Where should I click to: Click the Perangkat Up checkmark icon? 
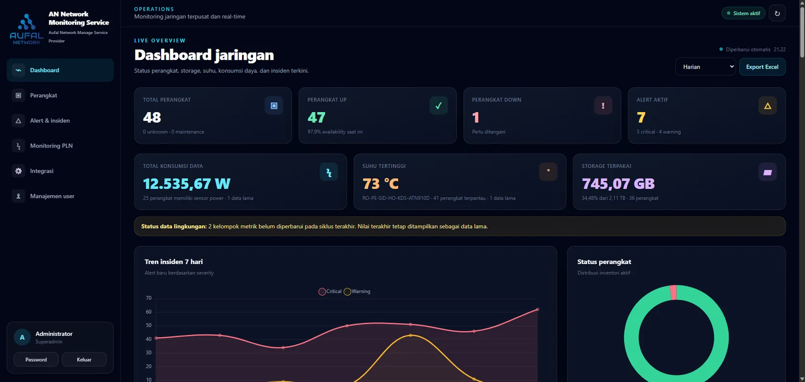(438, 105)
